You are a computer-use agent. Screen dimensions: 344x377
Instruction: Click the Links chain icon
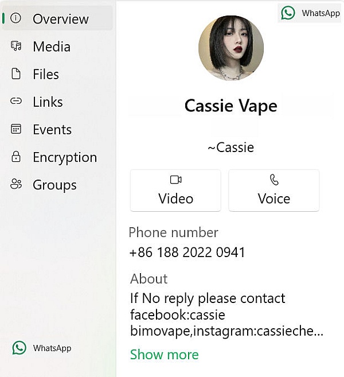pyautogui.click(x=16, y=102)
